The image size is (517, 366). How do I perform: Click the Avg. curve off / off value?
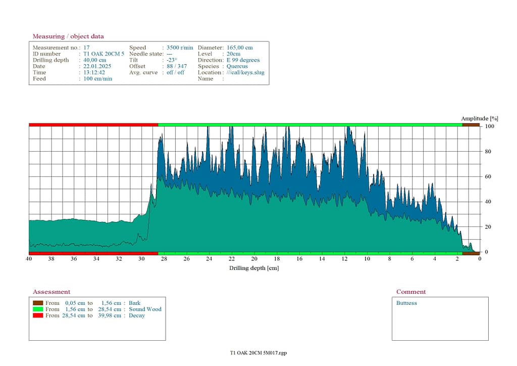(x=175, y=73)
